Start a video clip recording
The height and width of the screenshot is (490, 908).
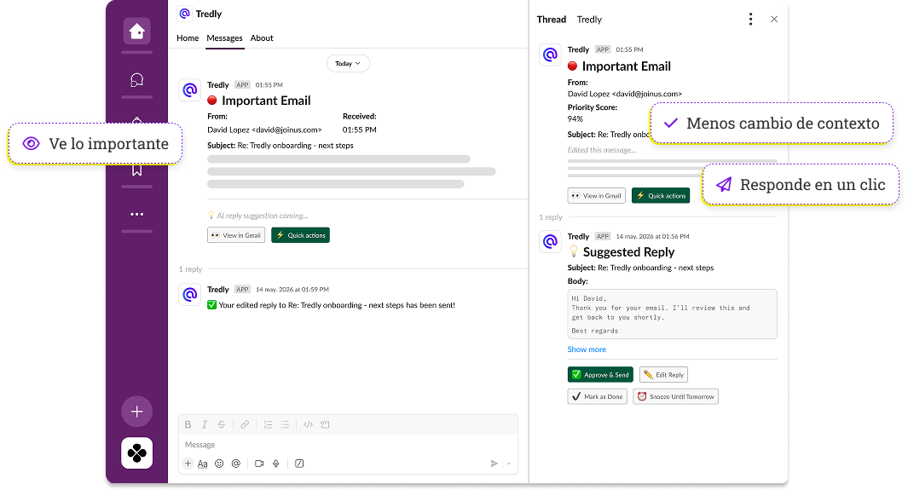tap(259, 464)
